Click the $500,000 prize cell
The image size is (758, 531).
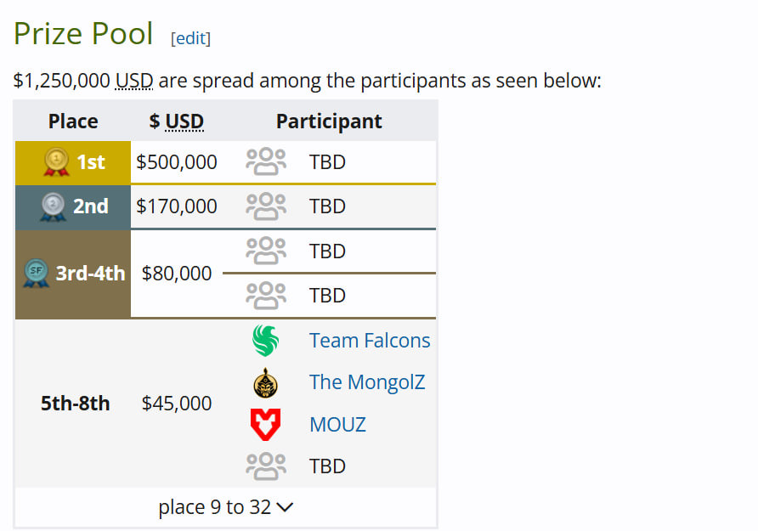177,161
